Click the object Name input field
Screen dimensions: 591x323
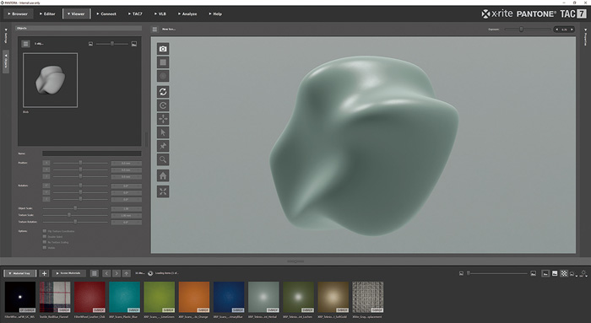pos(92,153)
